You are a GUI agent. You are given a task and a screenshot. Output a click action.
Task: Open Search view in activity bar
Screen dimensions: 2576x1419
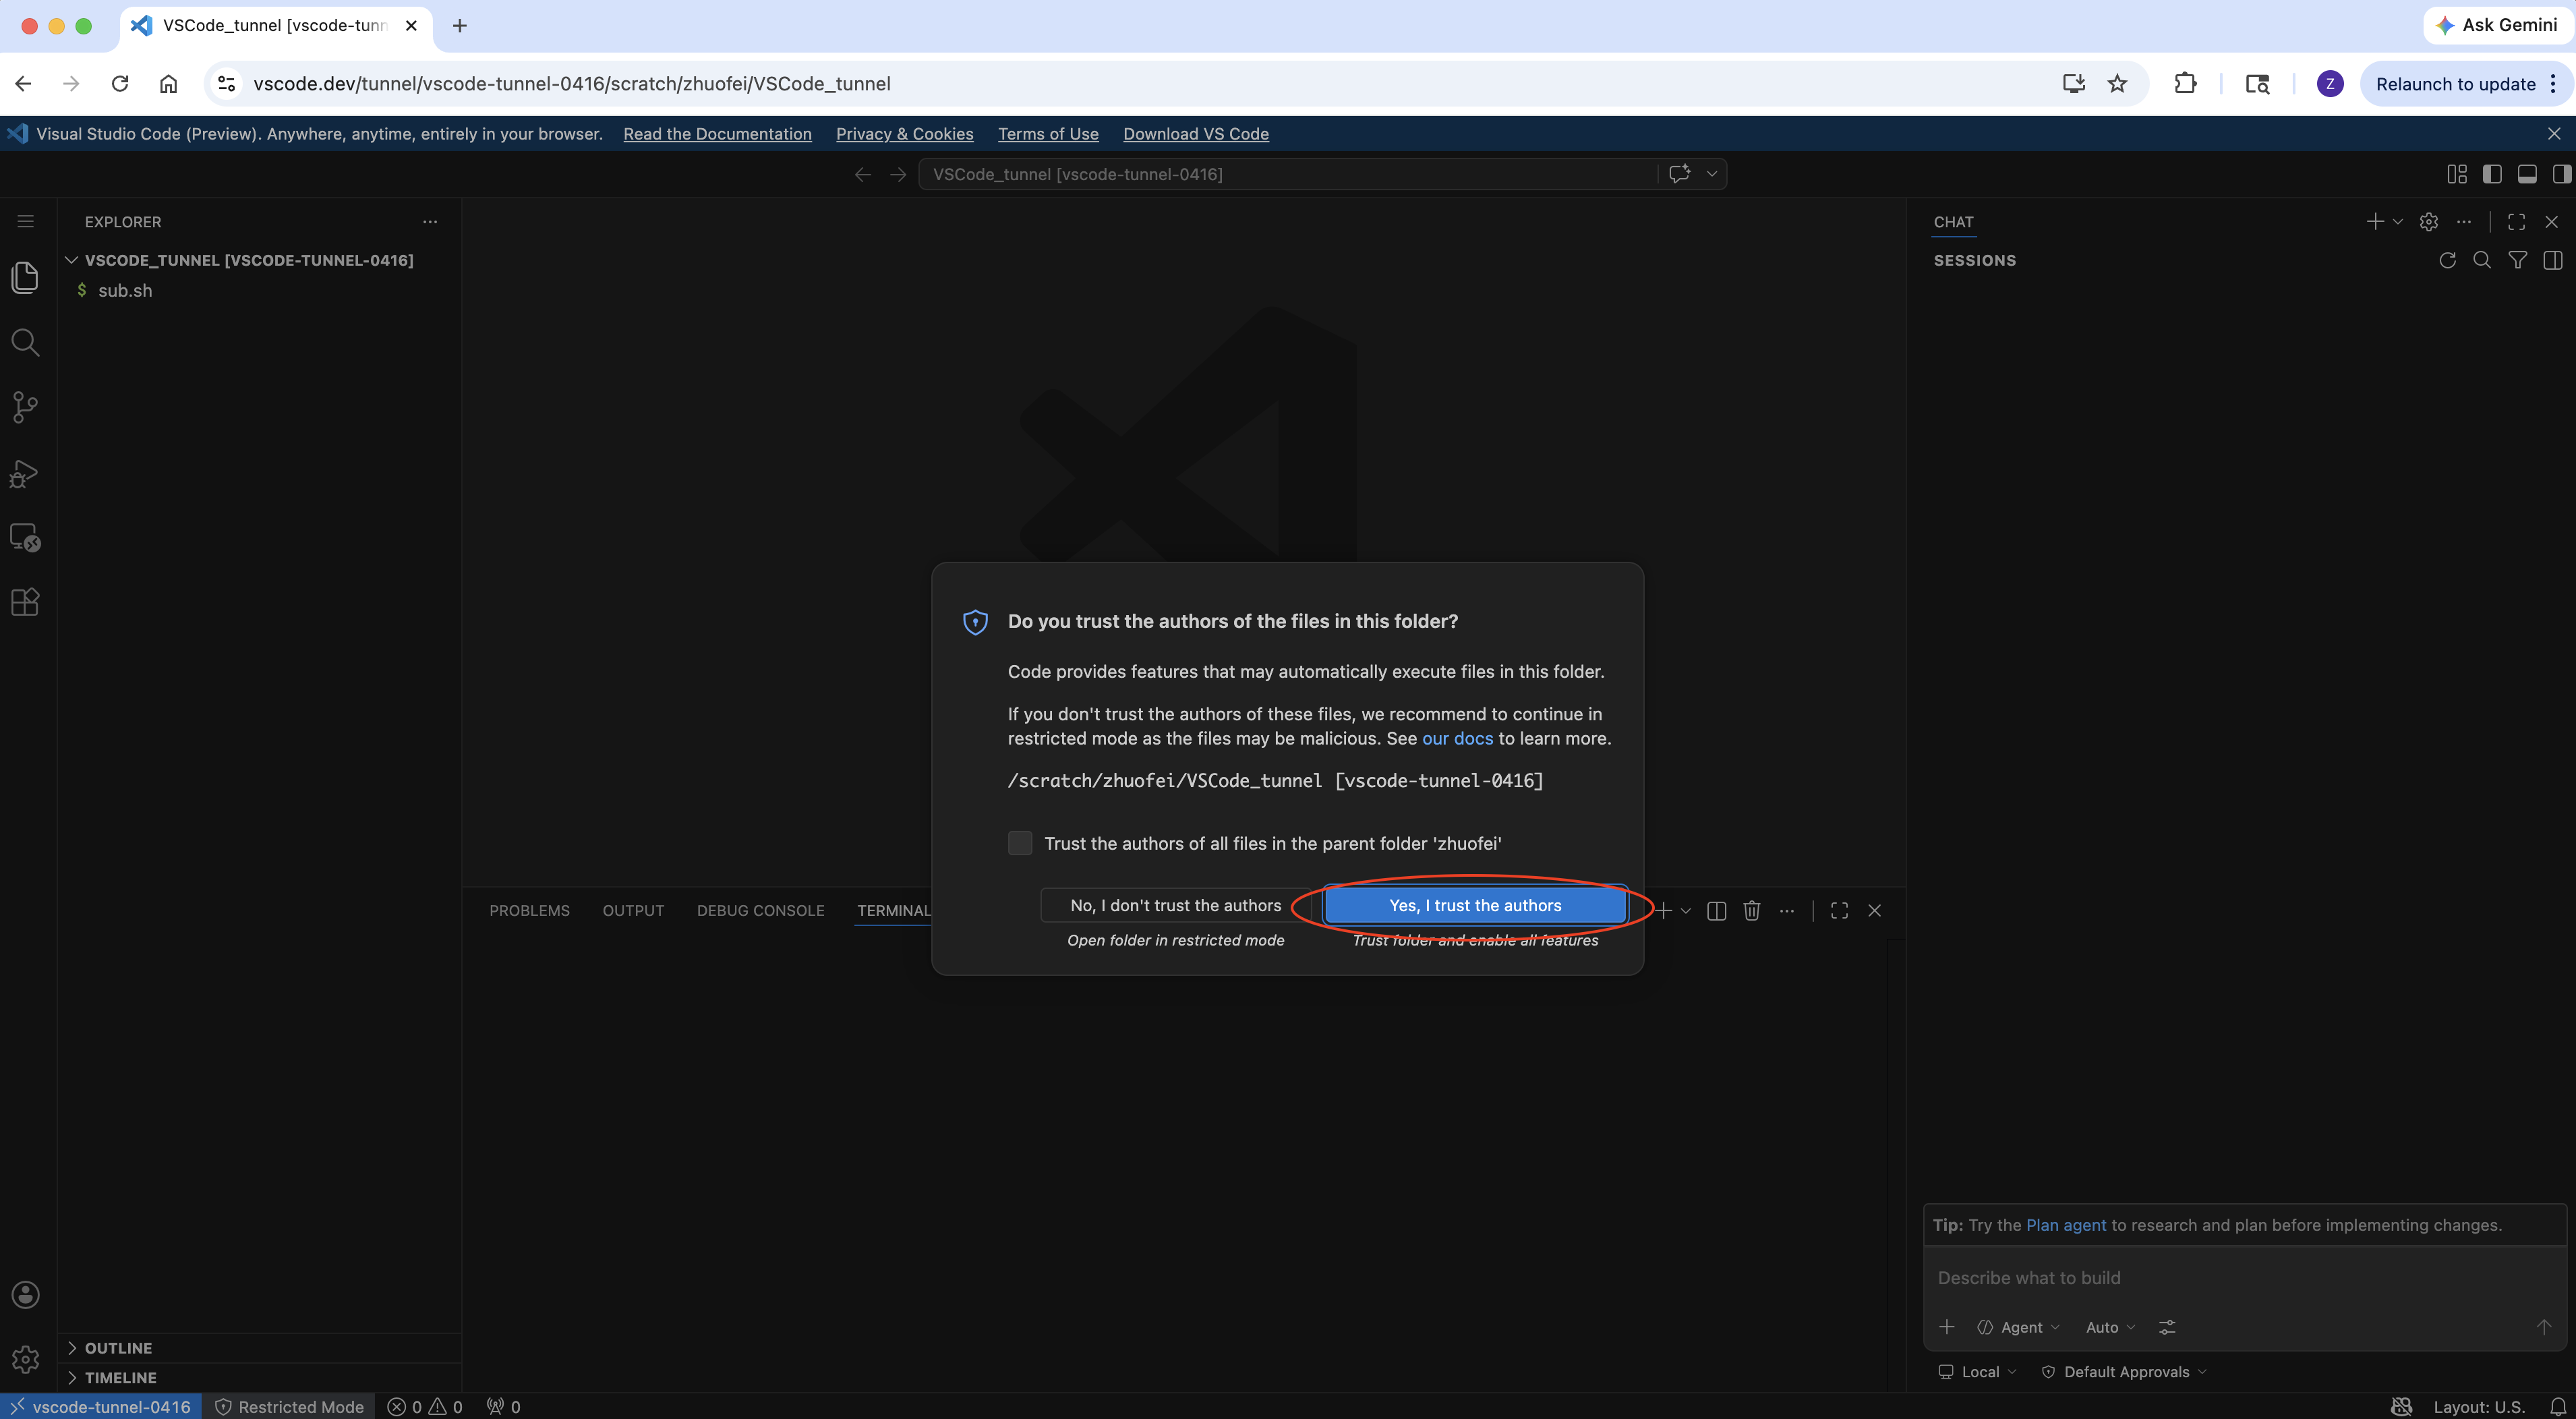click(25, 343)
